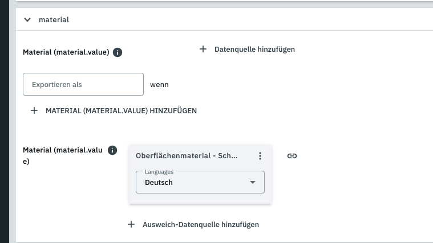Click the link icon beside the data source card
This screenshot has width=433, height=243.
click(292, 156)
